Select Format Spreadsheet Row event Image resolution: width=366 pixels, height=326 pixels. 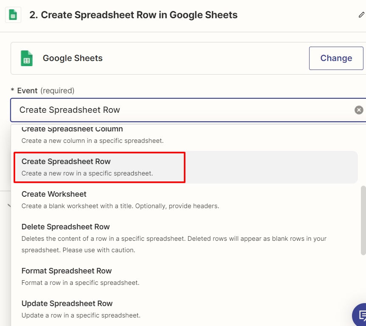pyautogui.click(x=186, y=276)
